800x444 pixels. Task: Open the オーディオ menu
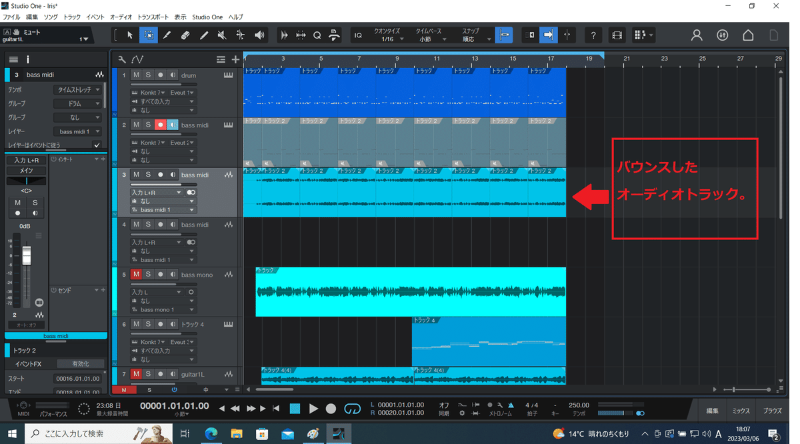click(121, 17)
